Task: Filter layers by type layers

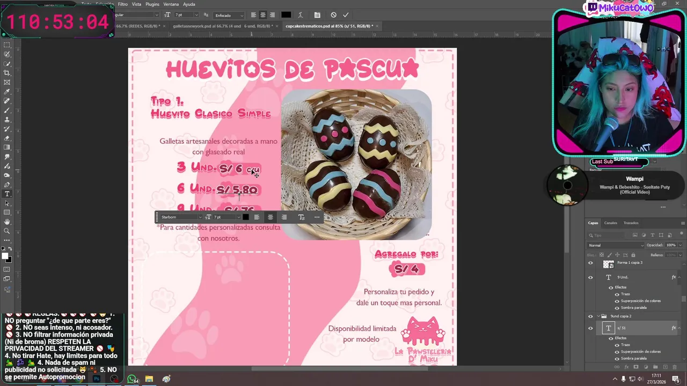Action: point(653,235)
